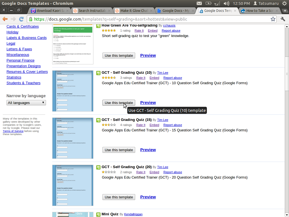Expand the All languages dropdown
289x217 pixels.
coord(26,103)
